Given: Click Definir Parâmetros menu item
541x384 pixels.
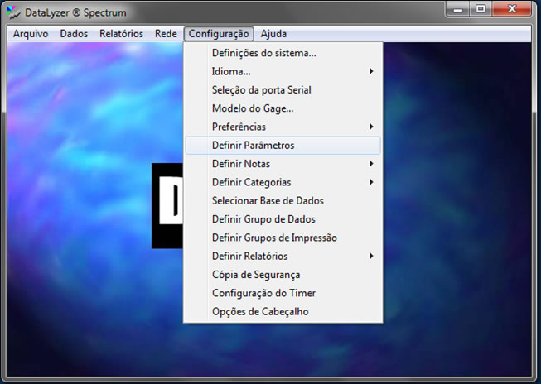Looking at the screenshot, I should point(253,145).
